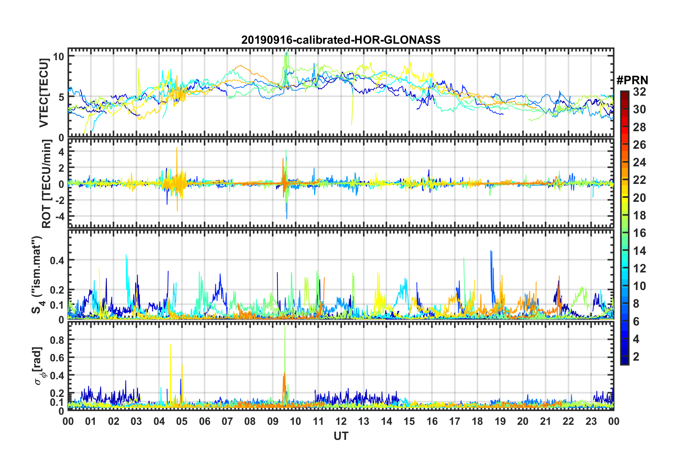The image size is (682, 456).
Task: Click the plot title 20190916-calibrated-HOR-GLONASS
Action: tap(341, 40)
